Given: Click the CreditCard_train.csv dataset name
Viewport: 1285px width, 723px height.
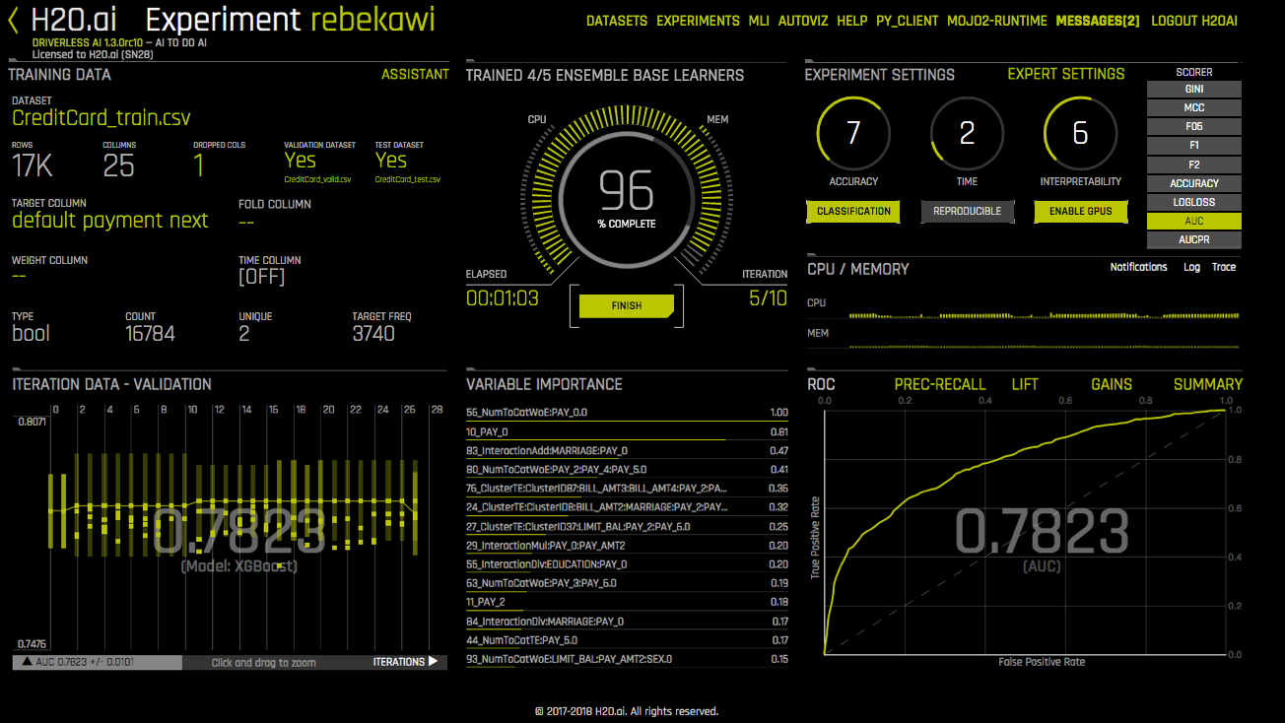Looking at the screenshot, I should tap(101, 118).
